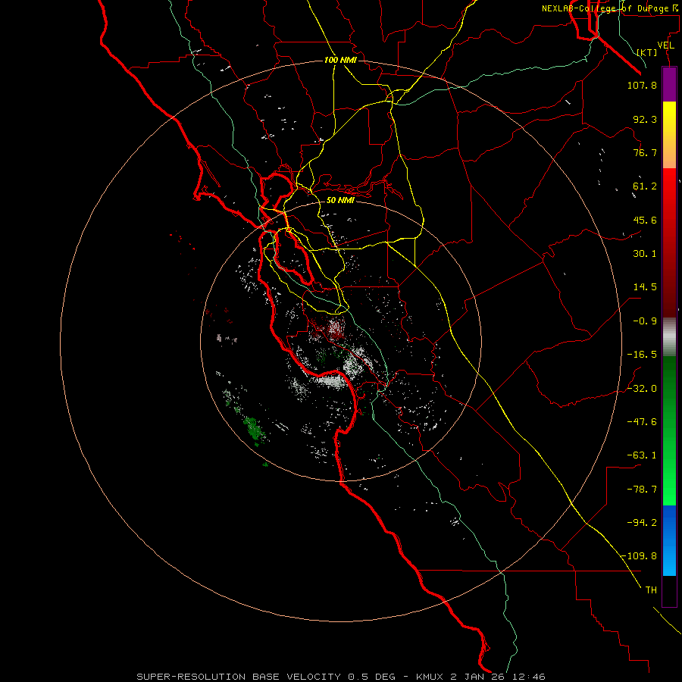Click the 100 NMI range ring label
The image size is (682, 682).
coord(340,60)
